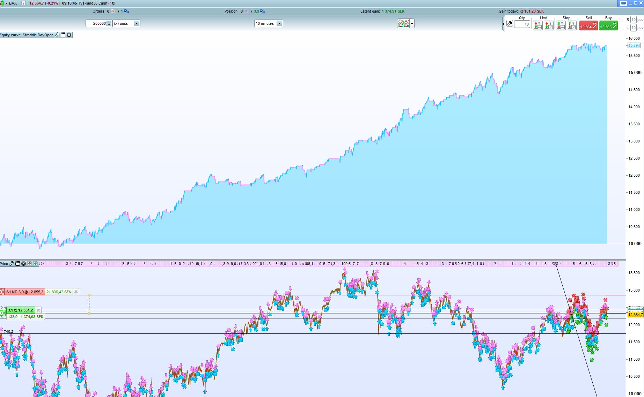Click the manual orders cancel icon

[x=113, y=11]
